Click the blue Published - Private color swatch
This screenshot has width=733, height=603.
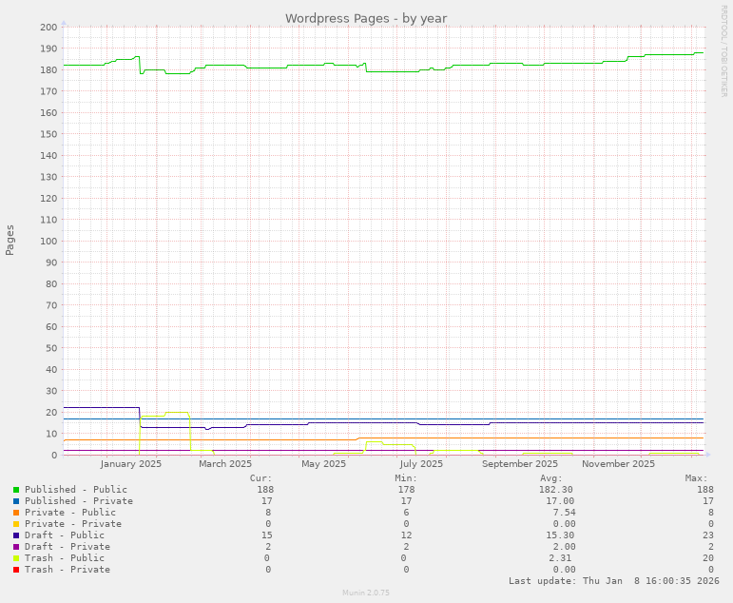click(x=16, y=501)
